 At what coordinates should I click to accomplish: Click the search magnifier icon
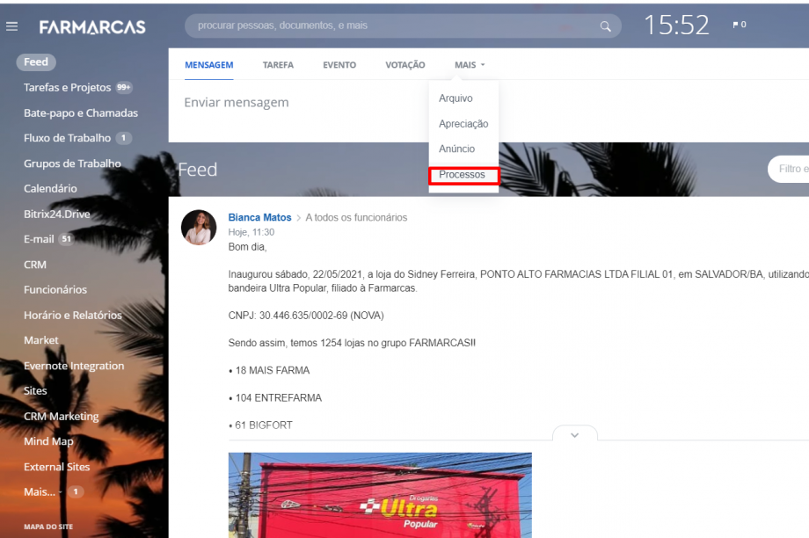605,26
